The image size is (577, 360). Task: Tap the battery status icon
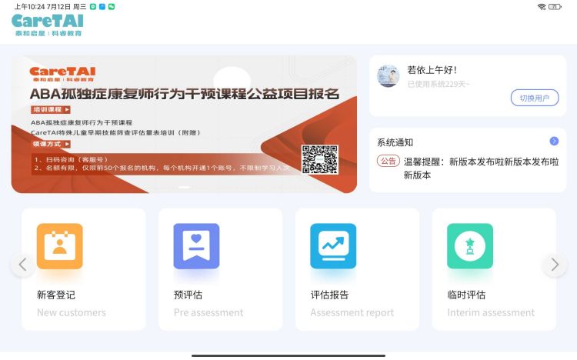point(555,7)
